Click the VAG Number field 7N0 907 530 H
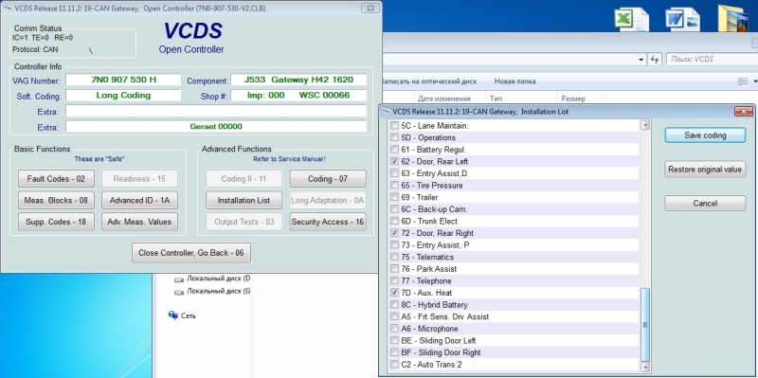The height and width of the screenshot is (378, 758). pos(123,80)
